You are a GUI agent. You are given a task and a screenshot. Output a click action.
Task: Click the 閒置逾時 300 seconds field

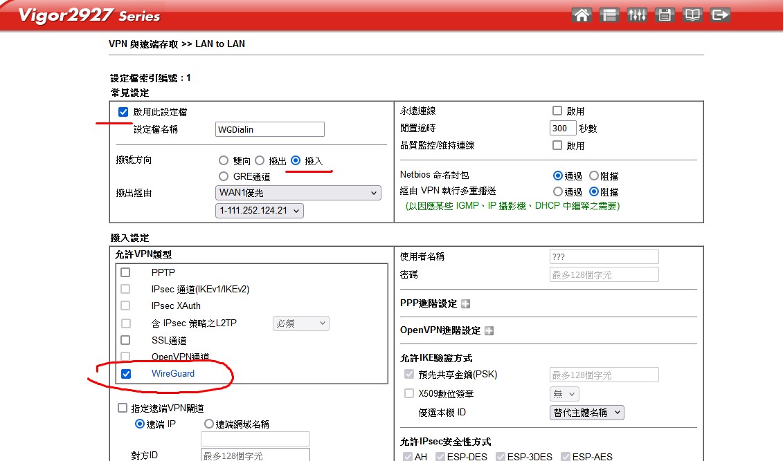[x=563, y=129]
